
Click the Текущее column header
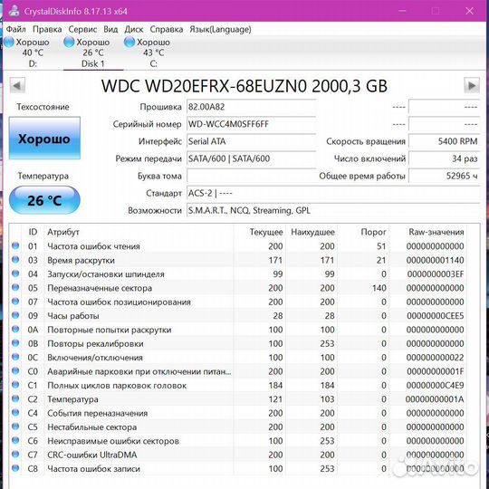[266, 232]
